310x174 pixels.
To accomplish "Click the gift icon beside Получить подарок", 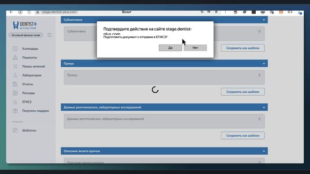I will click(x=15, y=111).
